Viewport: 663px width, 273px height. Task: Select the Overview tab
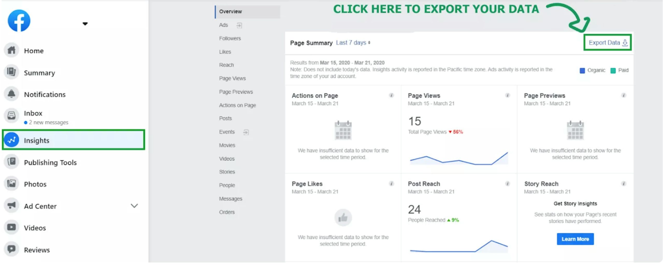pos(230,12)
